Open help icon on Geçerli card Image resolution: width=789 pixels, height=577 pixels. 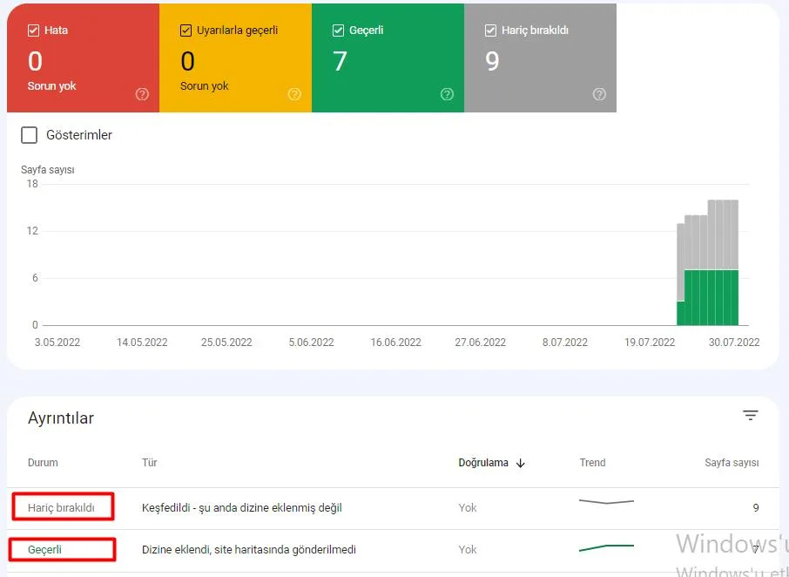coord(447,94)
